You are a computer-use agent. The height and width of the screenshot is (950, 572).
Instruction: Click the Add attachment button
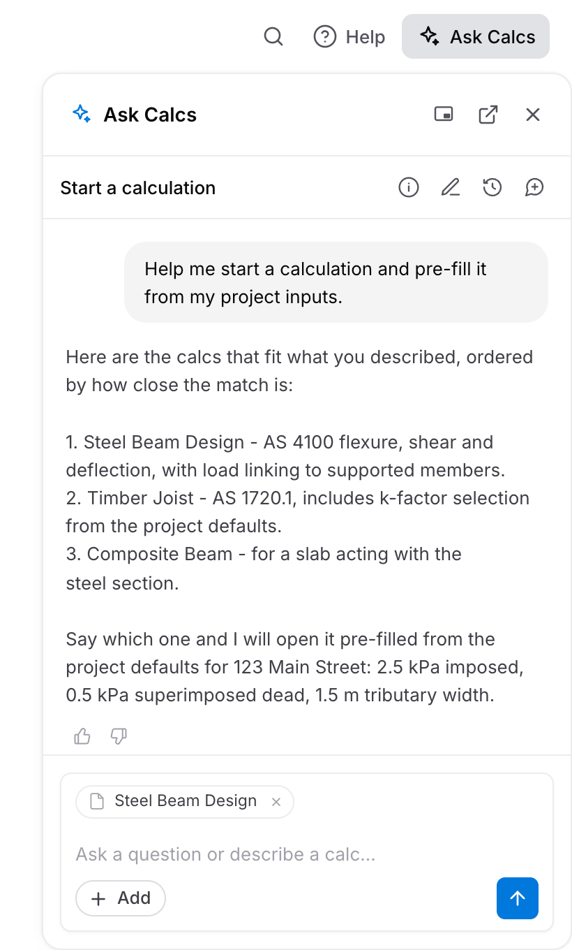pyautogui.click(x=121, y=898)
